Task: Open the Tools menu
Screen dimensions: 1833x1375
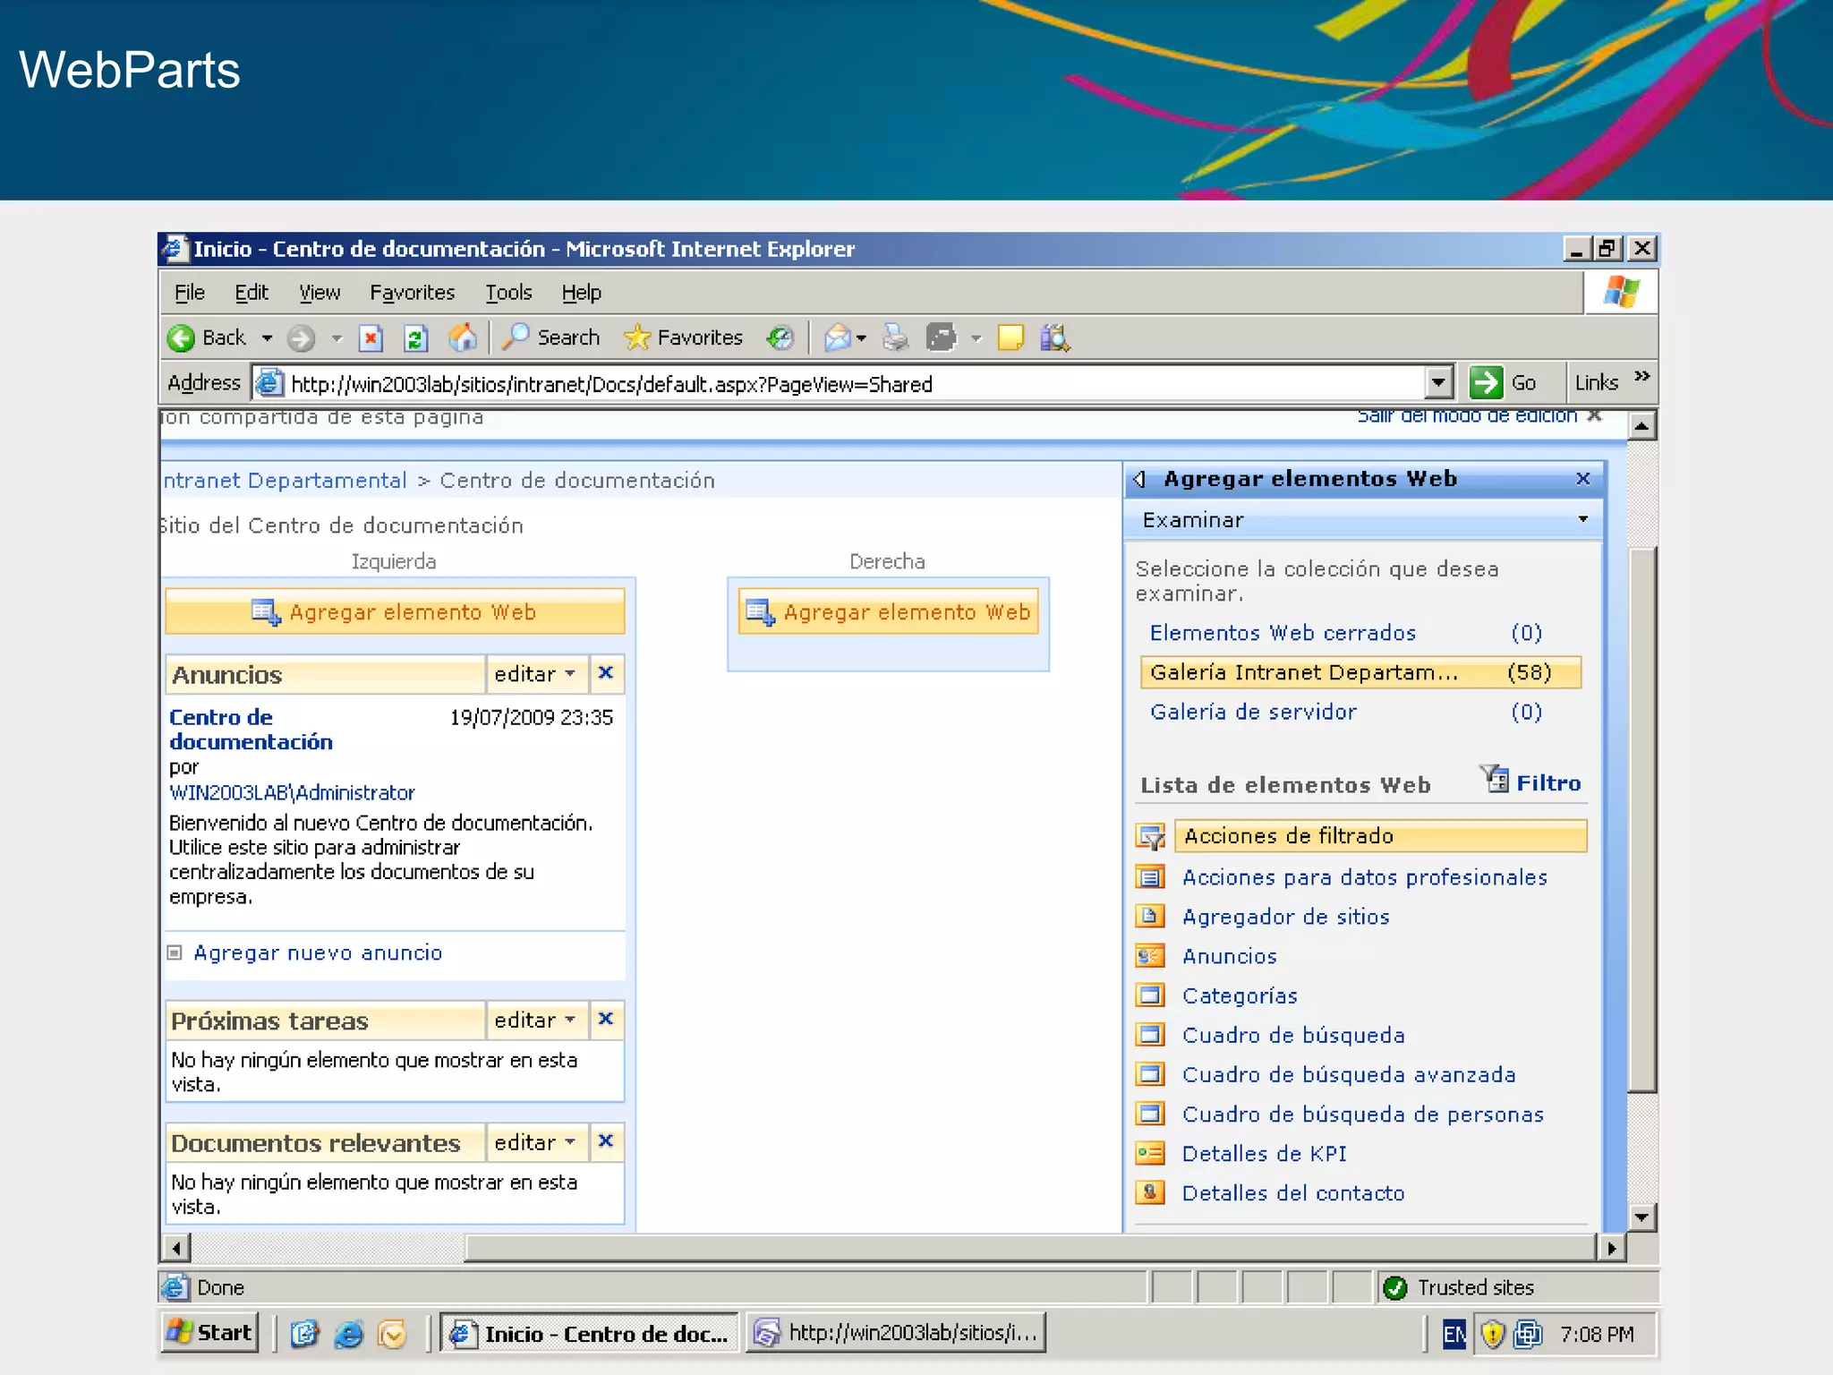Action: tap(508, 293)
